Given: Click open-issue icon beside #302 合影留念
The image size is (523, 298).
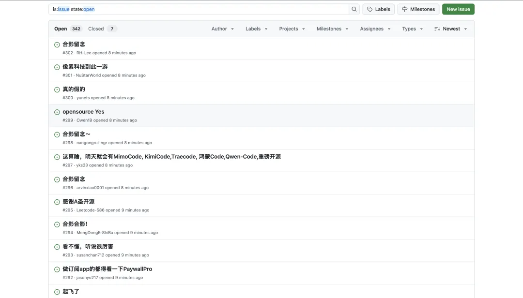Looking at the screenshot, I should click(57, 45).
